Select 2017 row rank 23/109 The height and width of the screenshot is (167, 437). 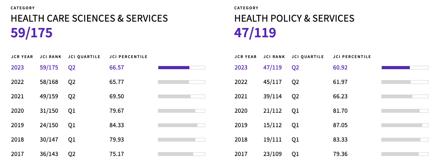272,154
